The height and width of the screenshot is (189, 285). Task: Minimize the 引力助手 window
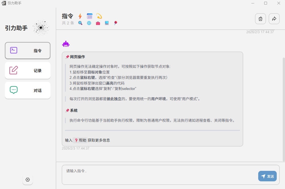[253, 3]
